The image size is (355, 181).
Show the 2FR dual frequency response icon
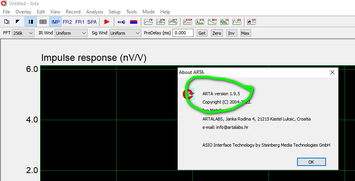(161, 22)
